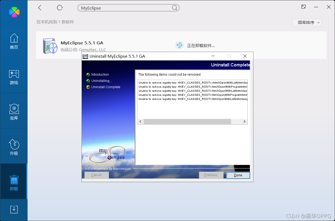The height and width of the screenshot is (221, 335).
Task: Click the Introduction step in uninstaller
Action: tap(100, 75)
